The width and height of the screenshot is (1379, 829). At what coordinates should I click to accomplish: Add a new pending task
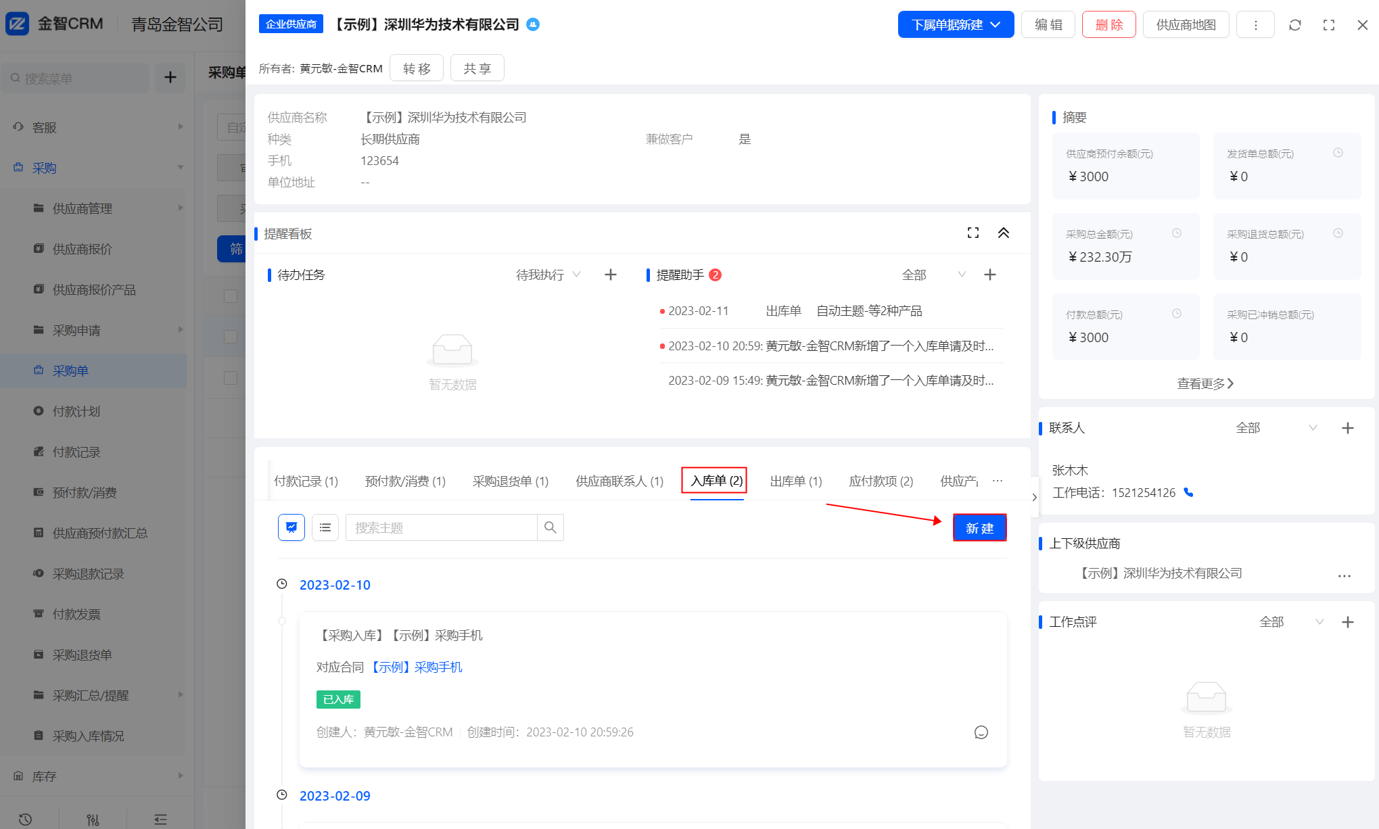(x=610, y=275)
